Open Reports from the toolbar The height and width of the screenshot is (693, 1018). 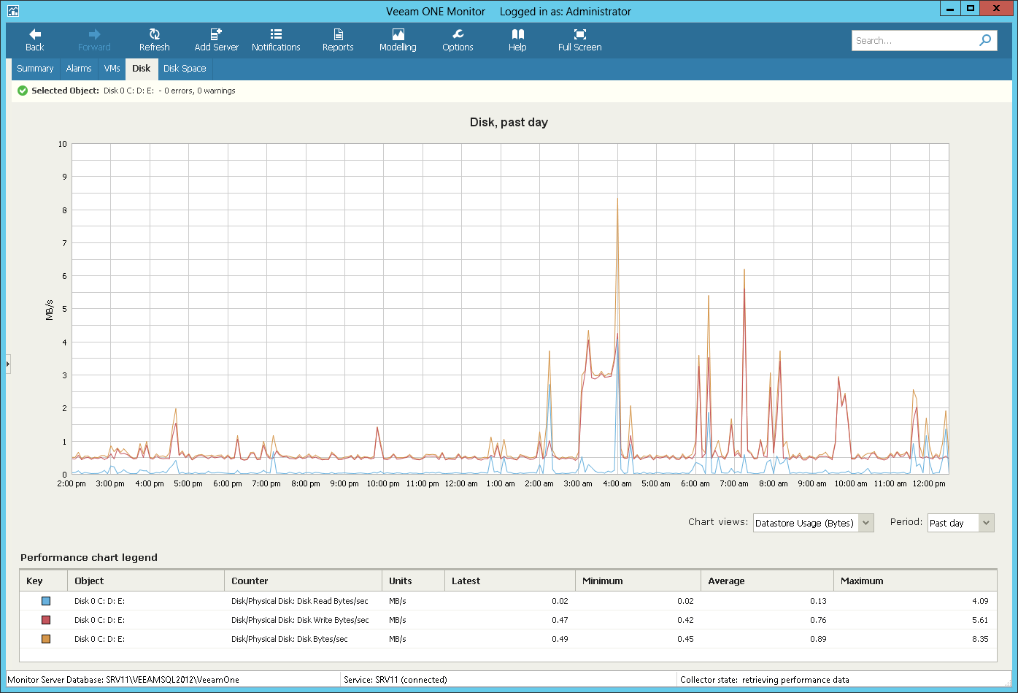[338, 40]
